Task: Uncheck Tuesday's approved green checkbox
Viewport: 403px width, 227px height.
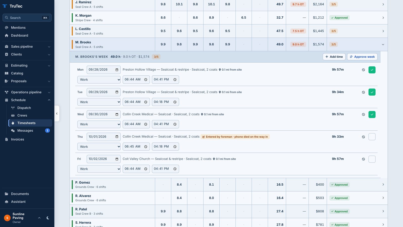Action: coord(372,92)
